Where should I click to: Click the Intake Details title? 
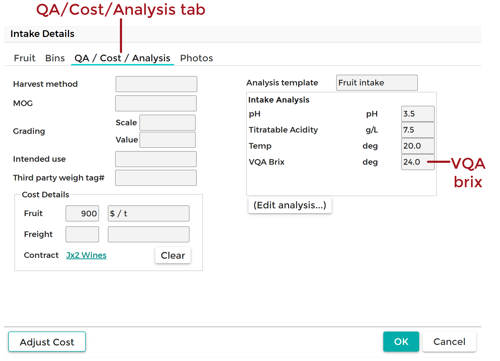[42, 34]
